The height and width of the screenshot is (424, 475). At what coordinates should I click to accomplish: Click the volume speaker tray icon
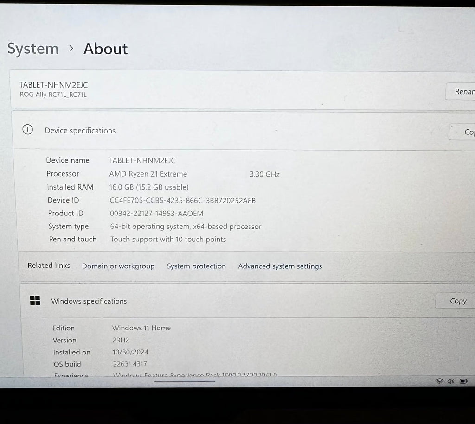coord(451,381)
